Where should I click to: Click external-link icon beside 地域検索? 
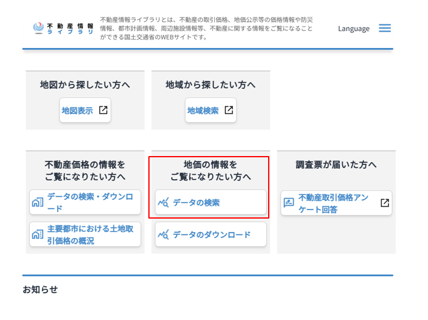tap(229, 111)
